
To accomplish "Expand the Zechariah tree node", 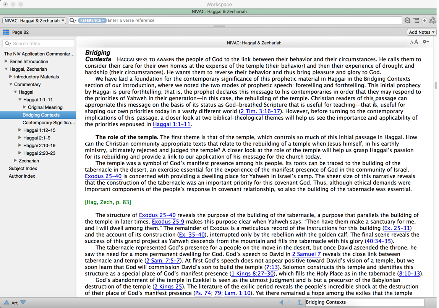I will coord(15,160).
